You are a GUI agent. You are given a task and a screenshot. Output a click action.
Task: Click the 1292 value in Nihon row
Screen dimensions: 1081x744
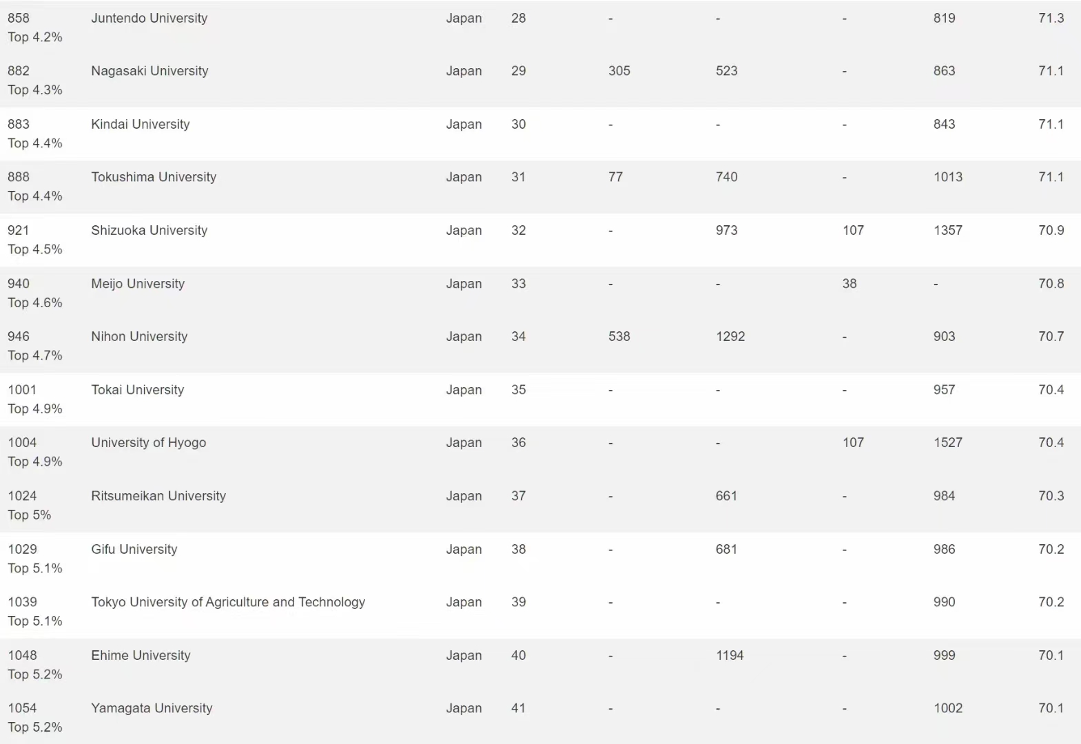pyautogui.click(x=730, y=337)
